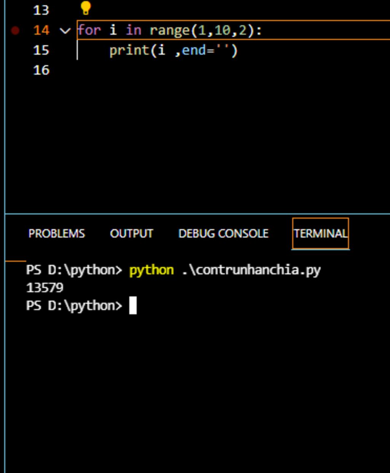Show the DEBUG CONSOLE tab
This screenshot has height=473, width=390.
223,233
